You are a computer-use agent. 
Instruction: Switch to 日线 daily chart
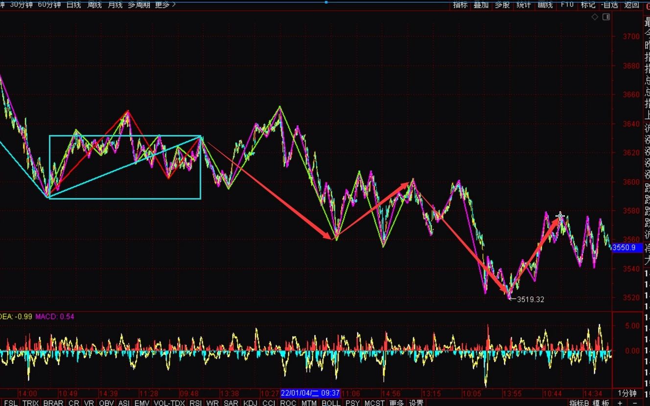click(x=73, y=4)
